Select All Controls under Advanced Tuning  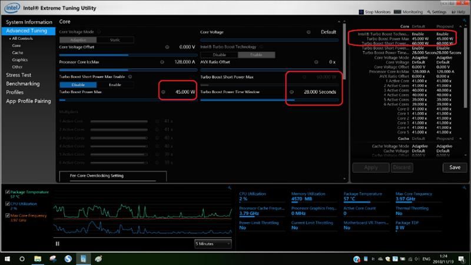tap(22, 38)
